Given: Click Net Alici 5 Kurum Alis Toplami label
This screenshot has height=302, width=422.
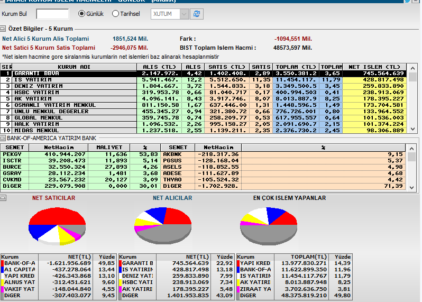Looking at the screenshot, I should (45, 39).
